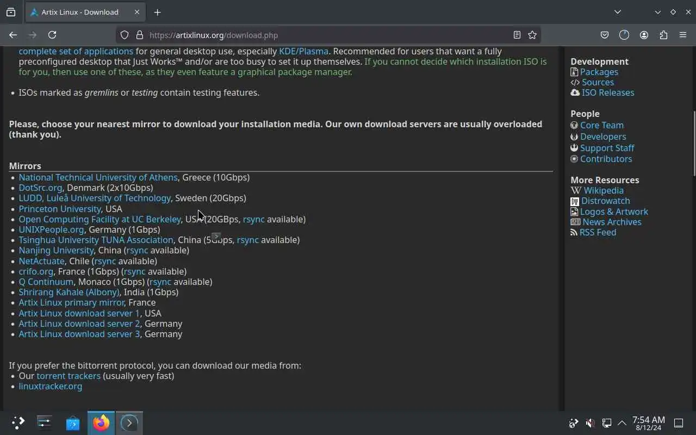Open the UNIXPeople.org mirror link
696x435 pixels.
click(51, 229)
